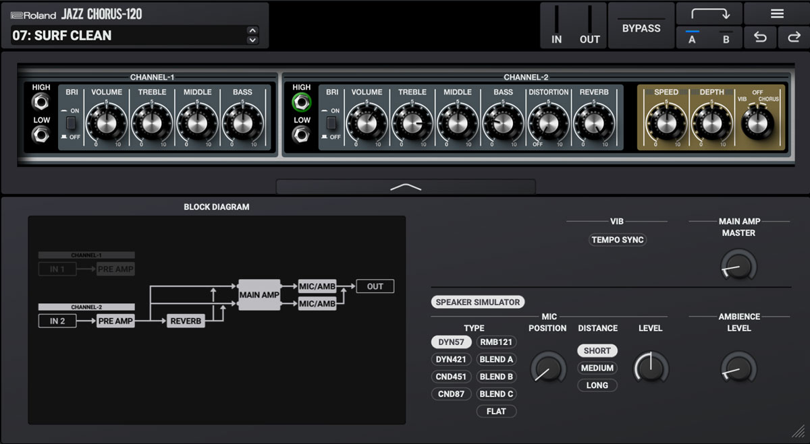Click the MAIN AMP block in diagram
Screen dimensions: 810x444
tap(259, 295)
